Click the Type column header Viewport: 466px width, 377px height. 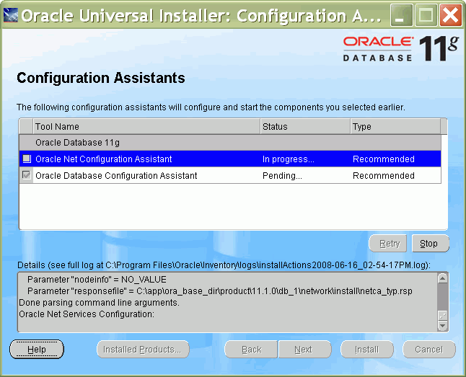click(x=395, y=127)
